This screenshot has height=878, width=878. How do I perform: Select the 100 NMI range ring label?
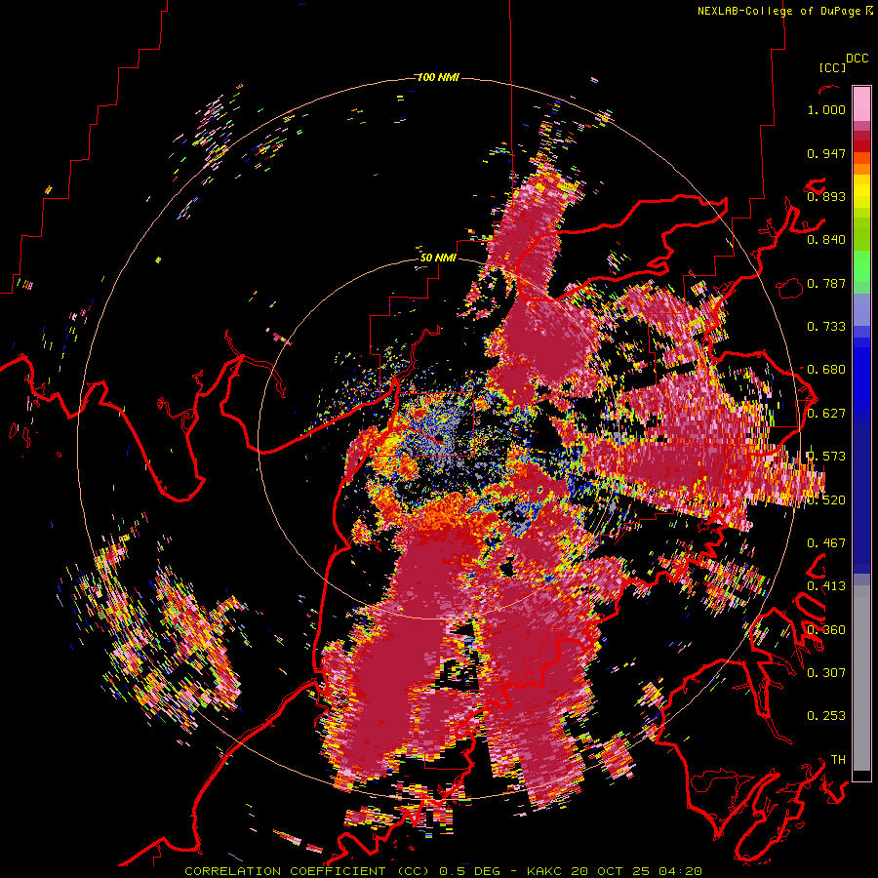[438, 77]
